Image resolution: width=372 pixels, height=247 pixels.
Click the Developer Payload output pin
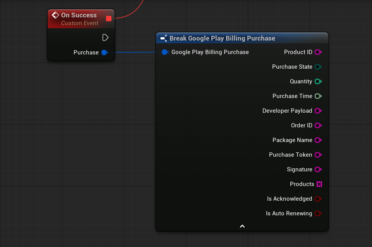coord(318,111)
